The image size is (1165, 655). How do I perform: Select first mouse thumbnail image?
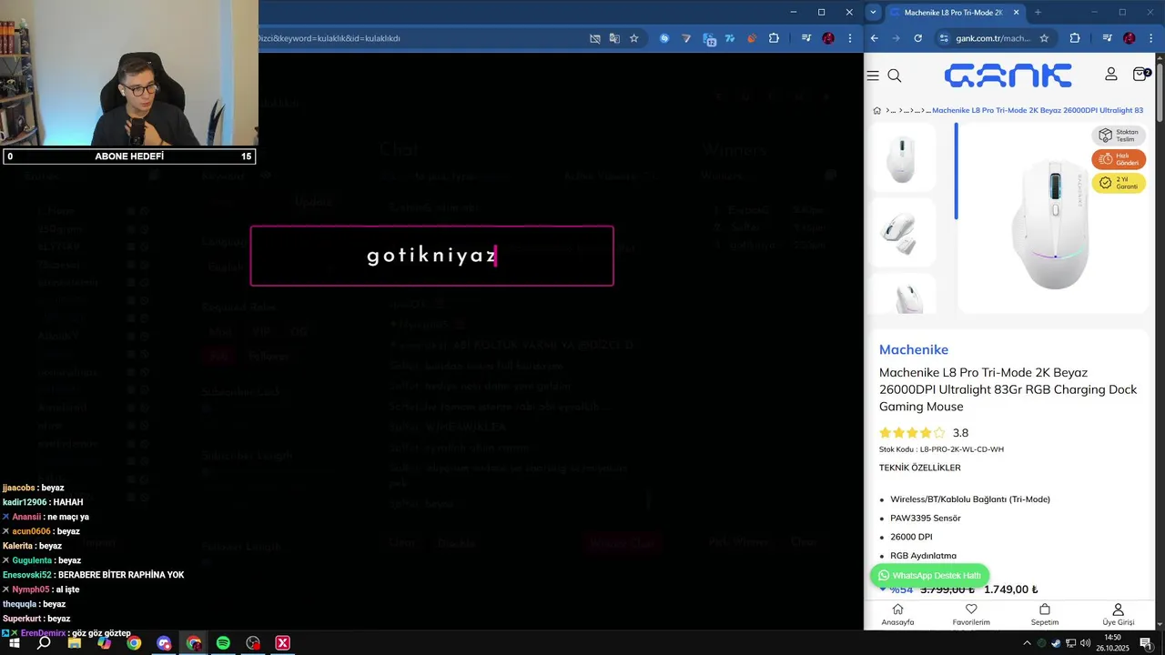click(902, 157)
